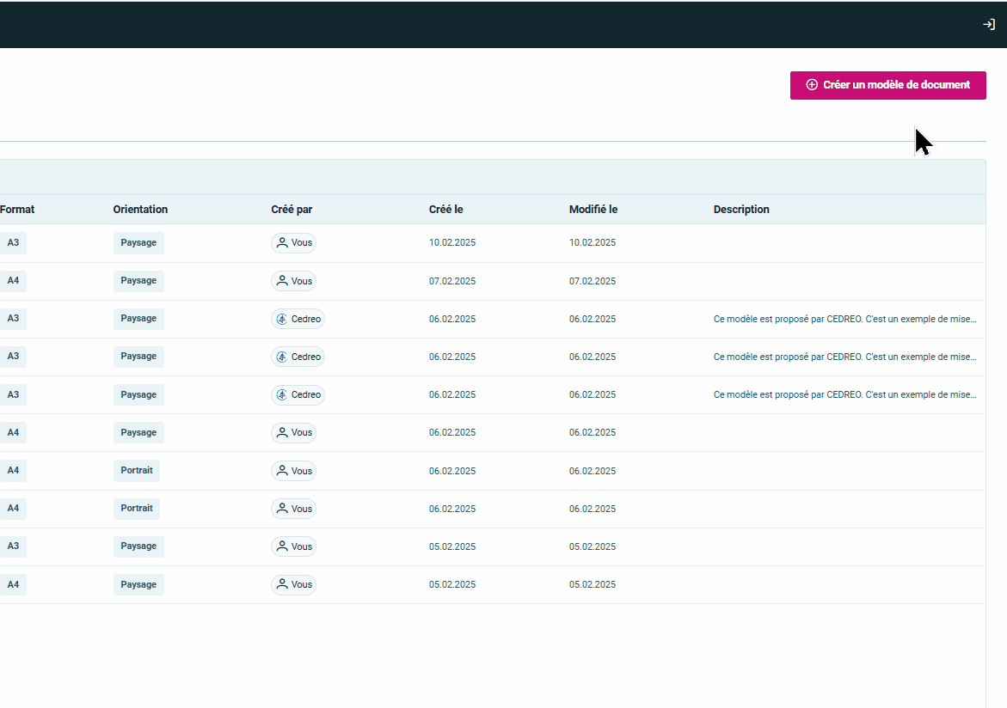Click the A3 badge in the 05.02.2025 row
Viewport: 1007px width, 708px height.
click(13, 546)
